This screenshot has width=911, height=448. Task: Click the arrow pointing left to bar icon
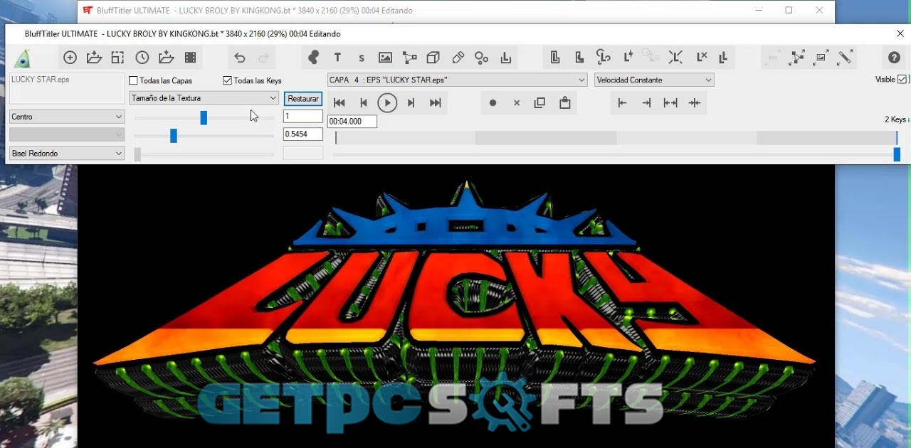point(622,103)
